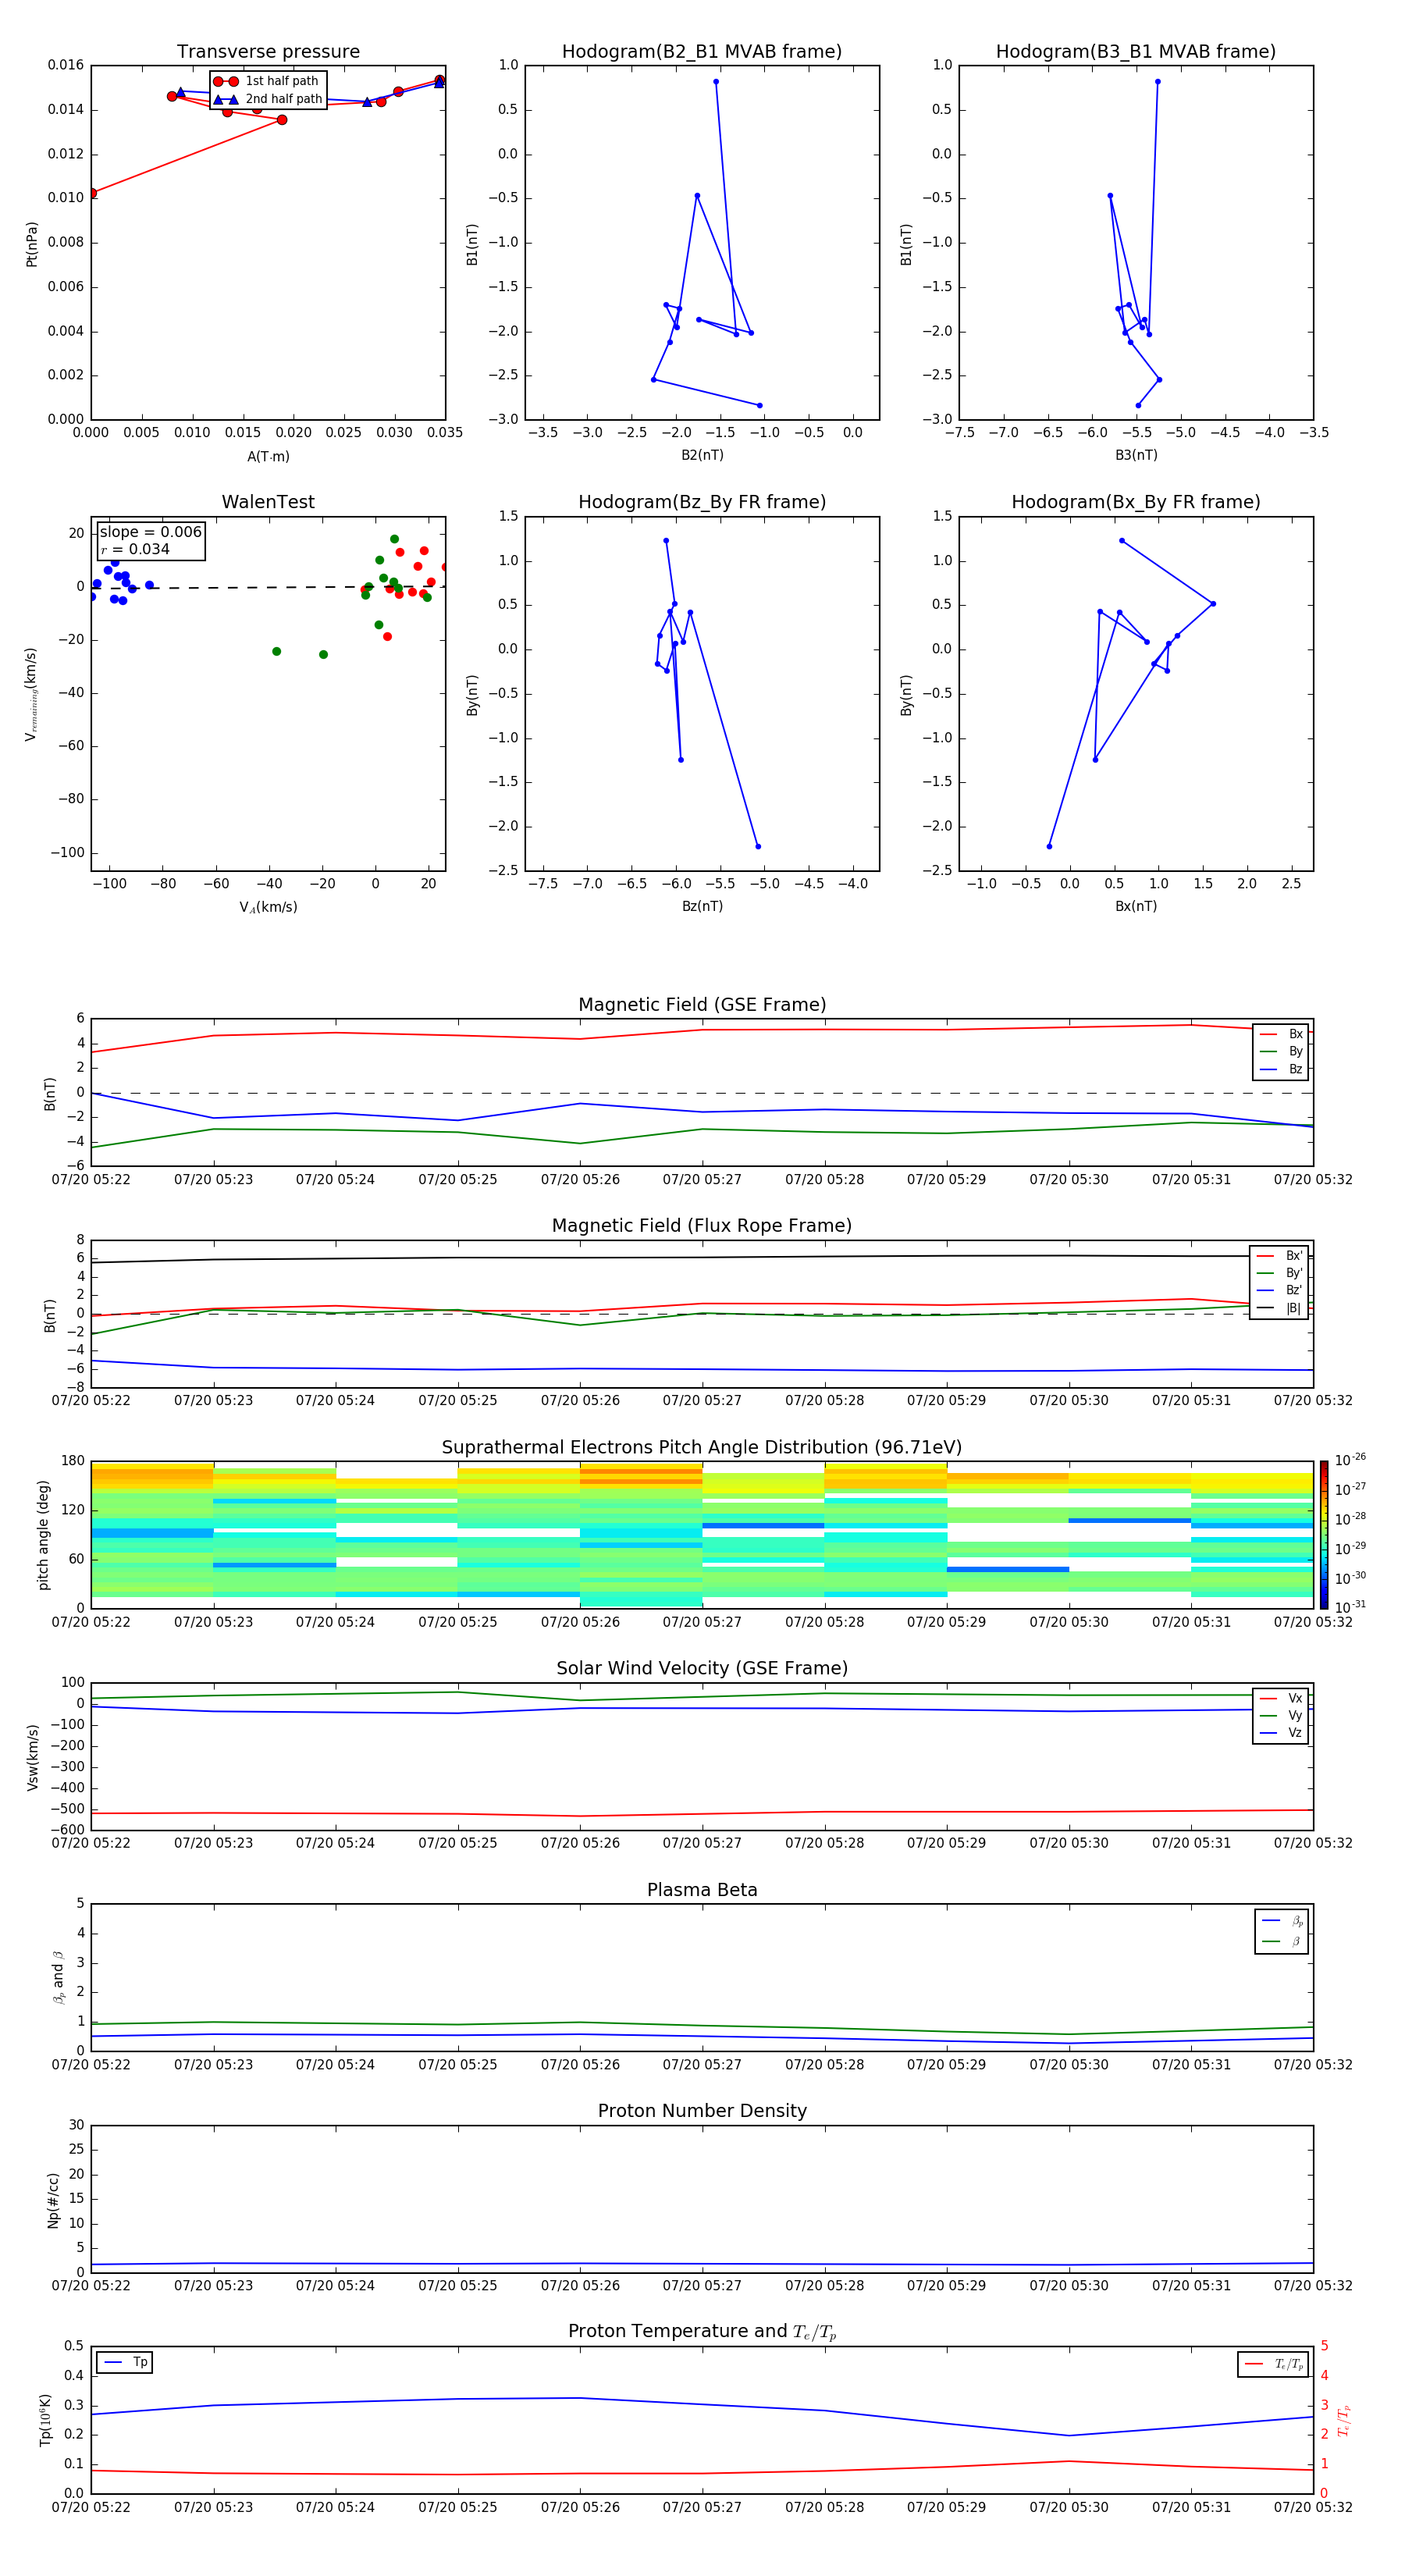Click the 'B3(nT)' x-axis label

click(x=1136, y=456)
